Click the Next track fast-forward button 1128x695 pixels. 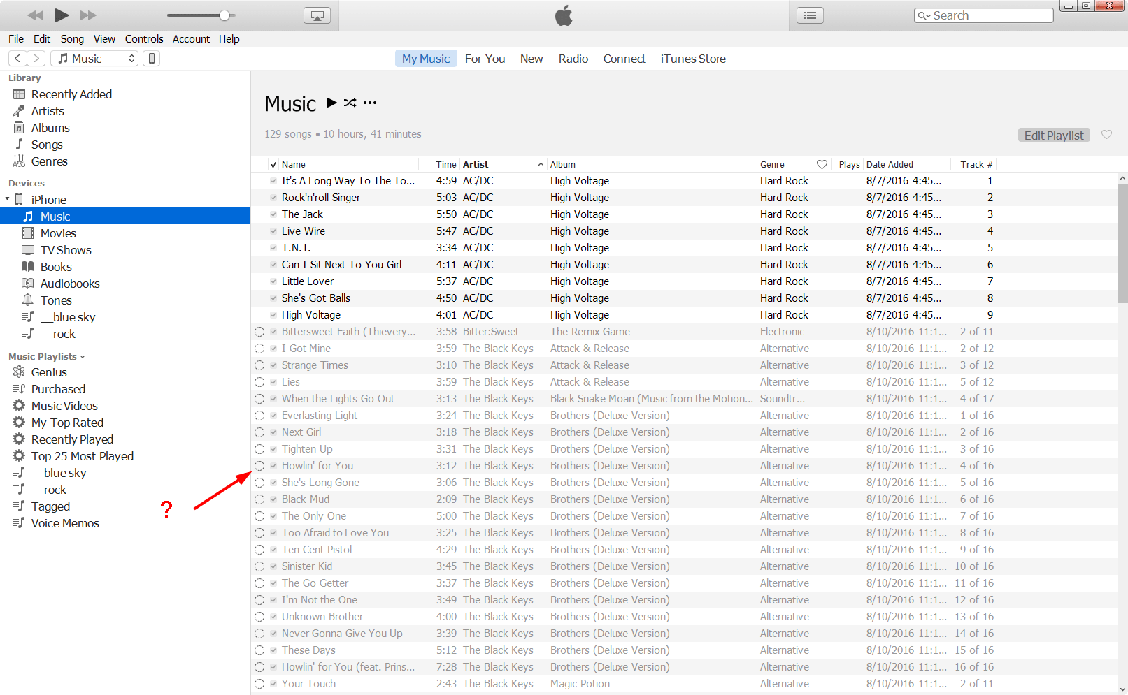[x=88, y=15]
